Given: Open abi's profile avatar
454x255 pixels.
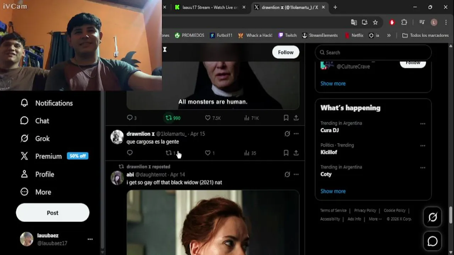Looking at the screenshot, I should click(x=117, y=178).
